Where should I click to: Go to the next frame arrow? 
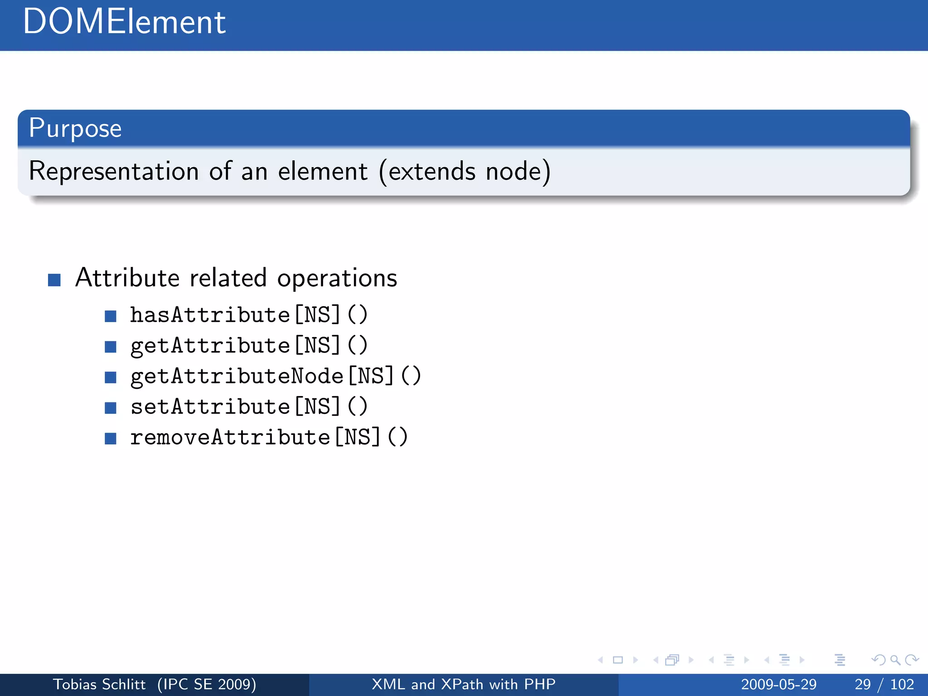click(x=691, y=660)
